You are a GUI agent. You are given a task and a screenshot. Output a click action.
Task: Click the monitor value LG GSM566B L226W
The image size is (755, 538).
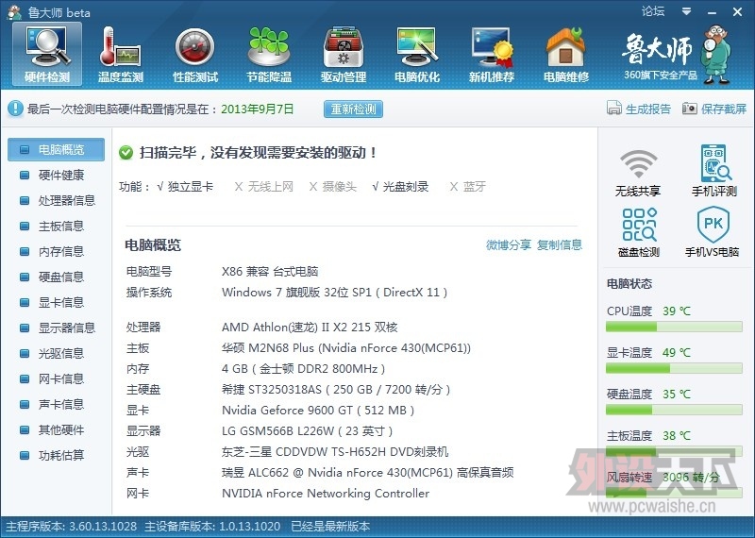[308, 431]
